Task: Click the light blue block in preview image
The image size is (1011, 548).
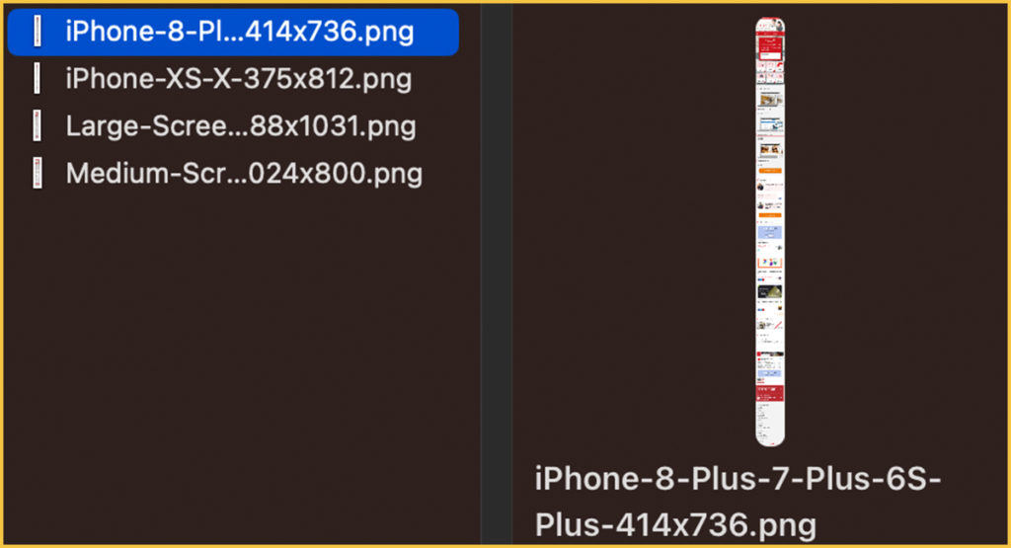Action: [x=770, y=232]
